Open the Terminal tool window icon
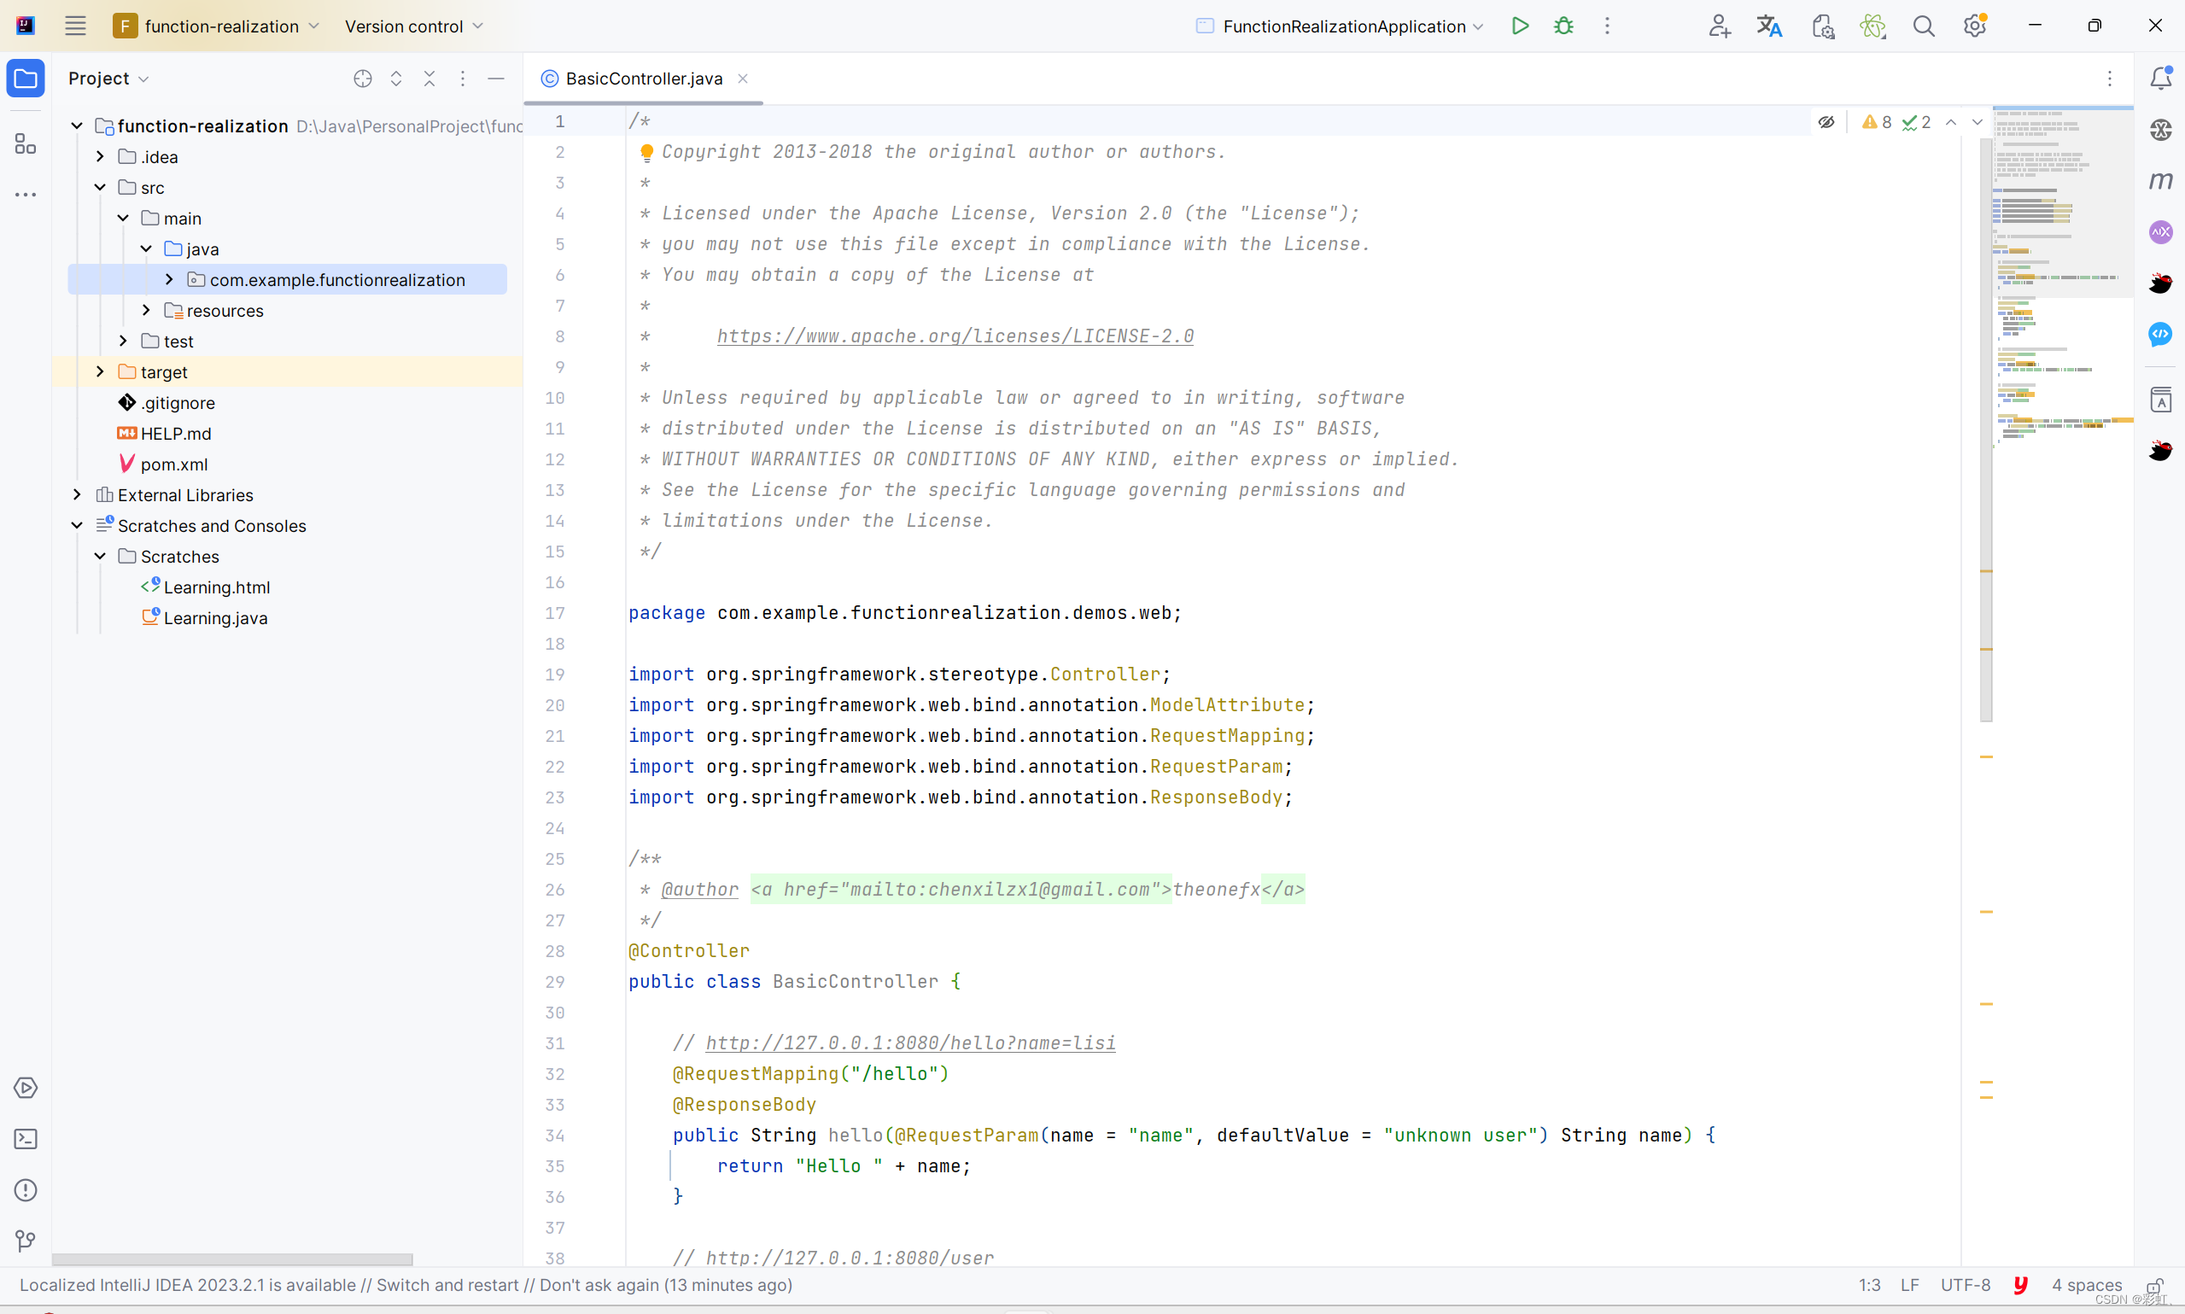2185x1314 pixels. tap(26, 1139)
